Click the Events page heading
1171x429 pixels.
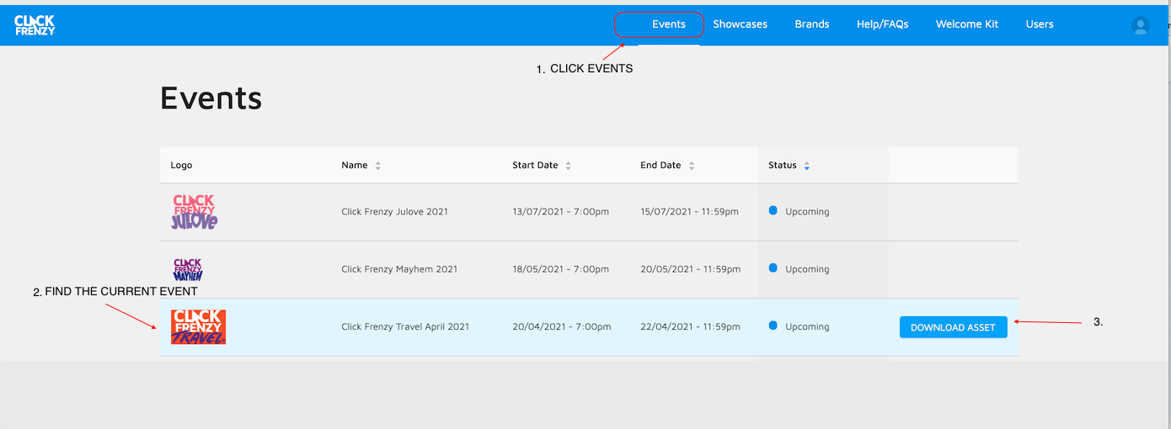click(211, 98)
